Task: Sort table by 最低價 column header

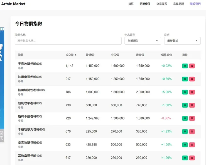Action: click(x=90, y=55)
